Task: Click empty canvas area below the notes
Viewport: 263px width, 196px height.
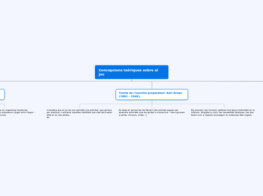Action: 131,158
